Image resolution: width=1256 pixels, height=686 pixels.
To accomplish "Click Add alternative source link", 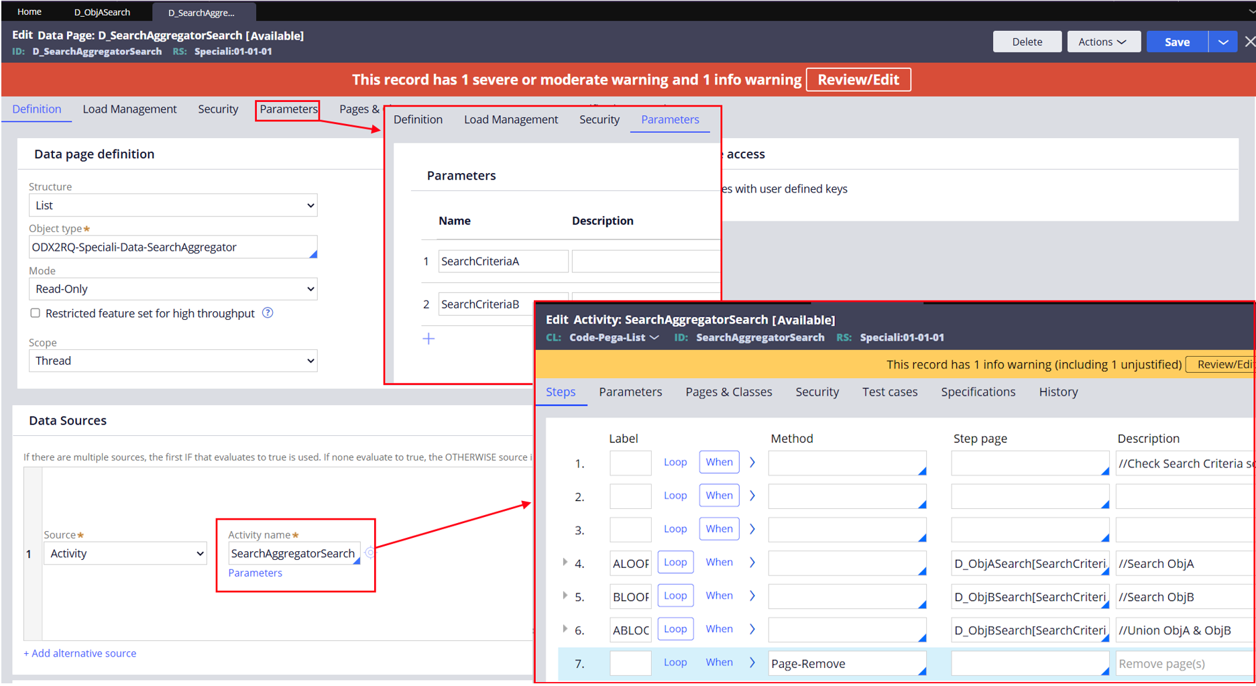I will pyautogui.click(x=80, y=653).
